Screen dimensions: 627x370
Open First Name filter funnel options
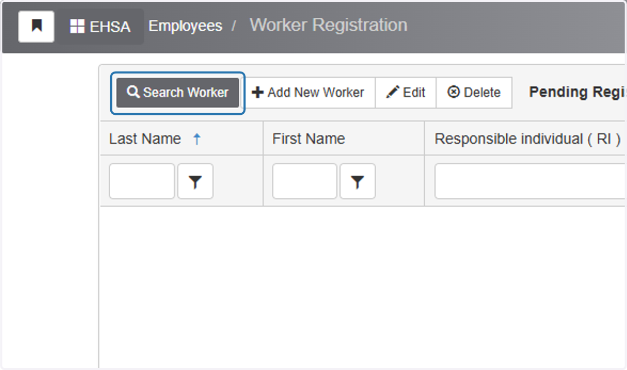pyautogui.click(x=357, y=181)
